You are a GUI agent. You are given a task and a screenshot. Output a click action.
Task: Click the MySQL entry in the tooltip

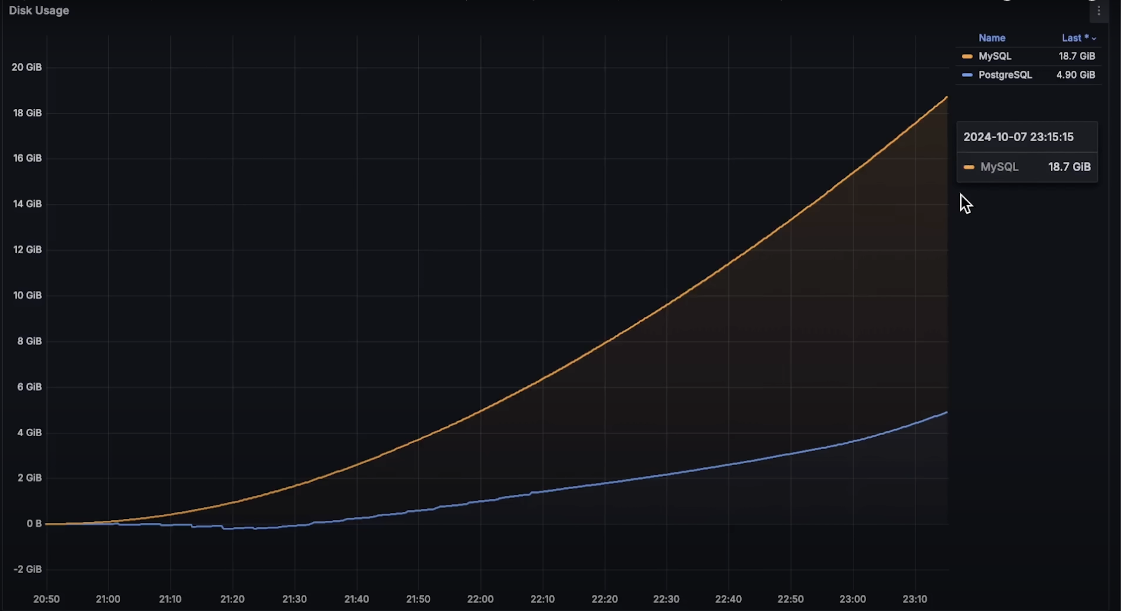coord(999,167)
